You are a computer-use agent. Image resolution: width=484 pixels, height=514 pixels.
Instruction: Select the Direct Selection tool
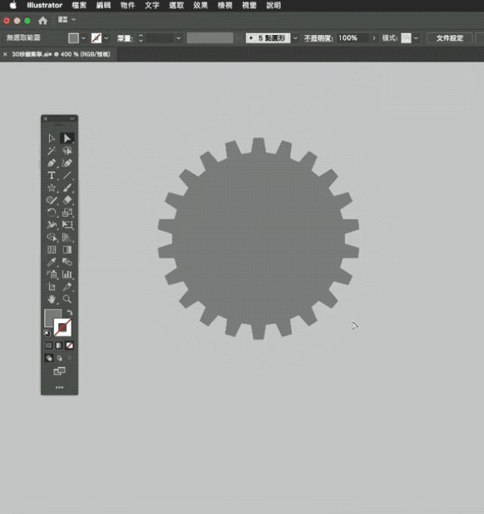click(51, 138)
